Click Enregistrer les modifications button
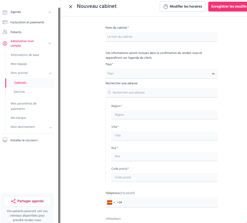247x223 pixels. pyautogui.click(x=228, y=6)
